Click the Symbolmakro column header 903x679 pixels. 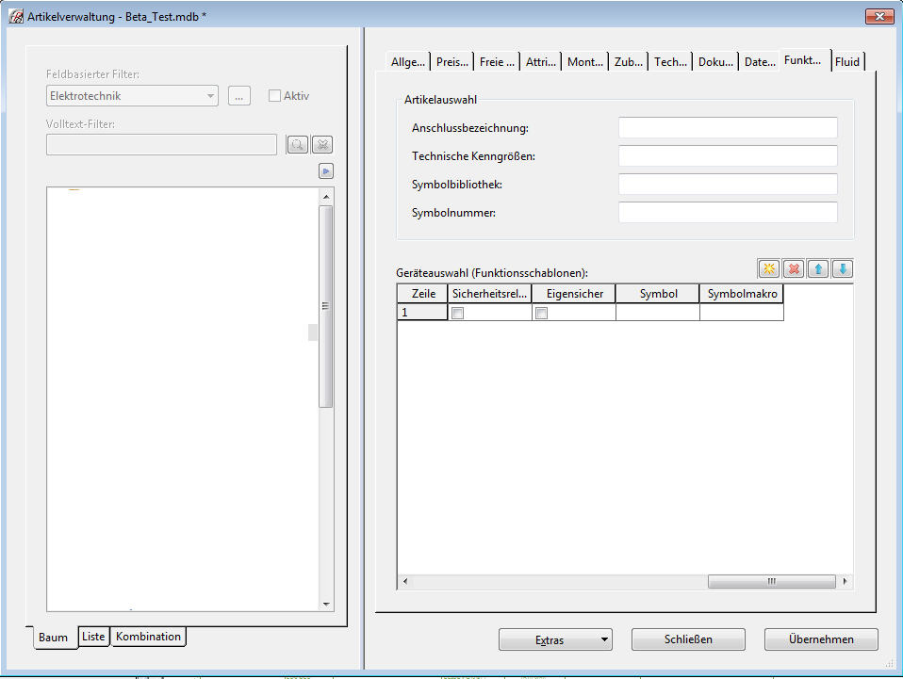pos(742,294)
